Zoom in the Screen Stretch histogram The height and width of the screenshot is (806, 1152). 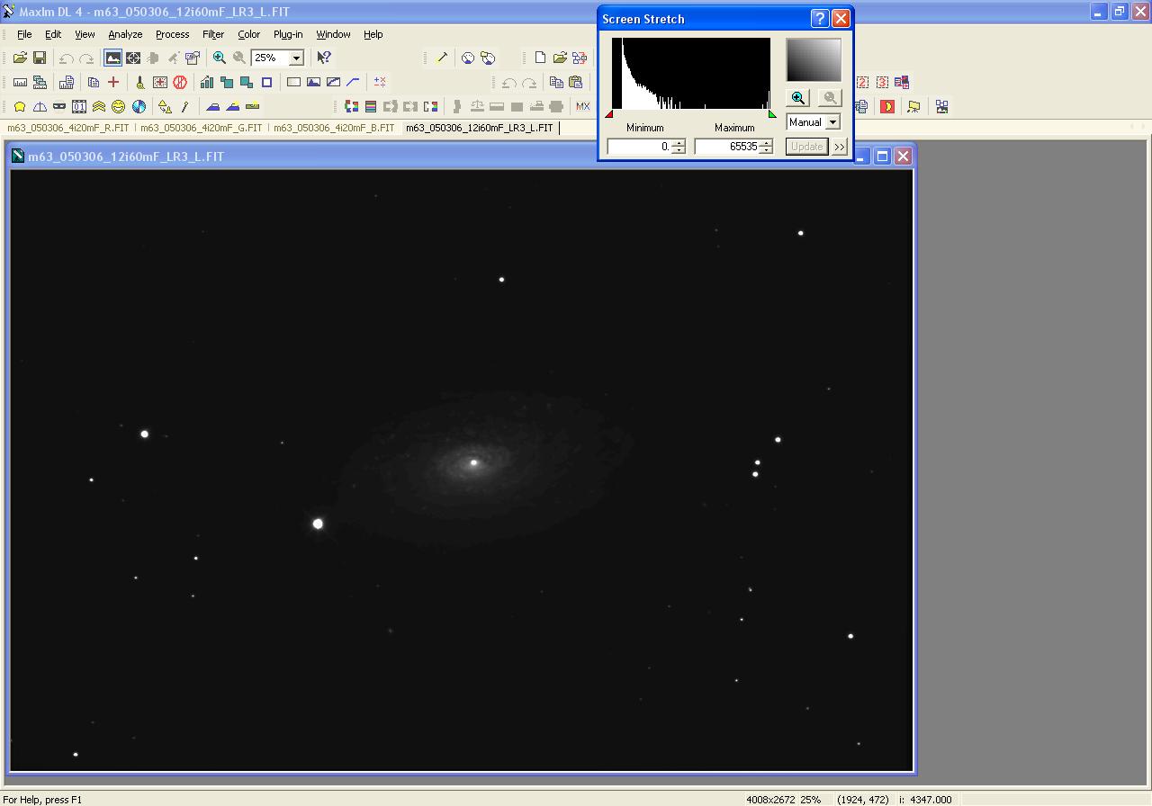(797, 98)
